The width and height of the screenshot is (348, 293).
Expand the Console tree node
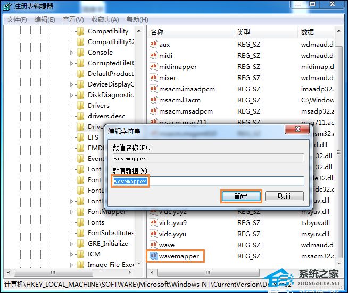[71, 53]
